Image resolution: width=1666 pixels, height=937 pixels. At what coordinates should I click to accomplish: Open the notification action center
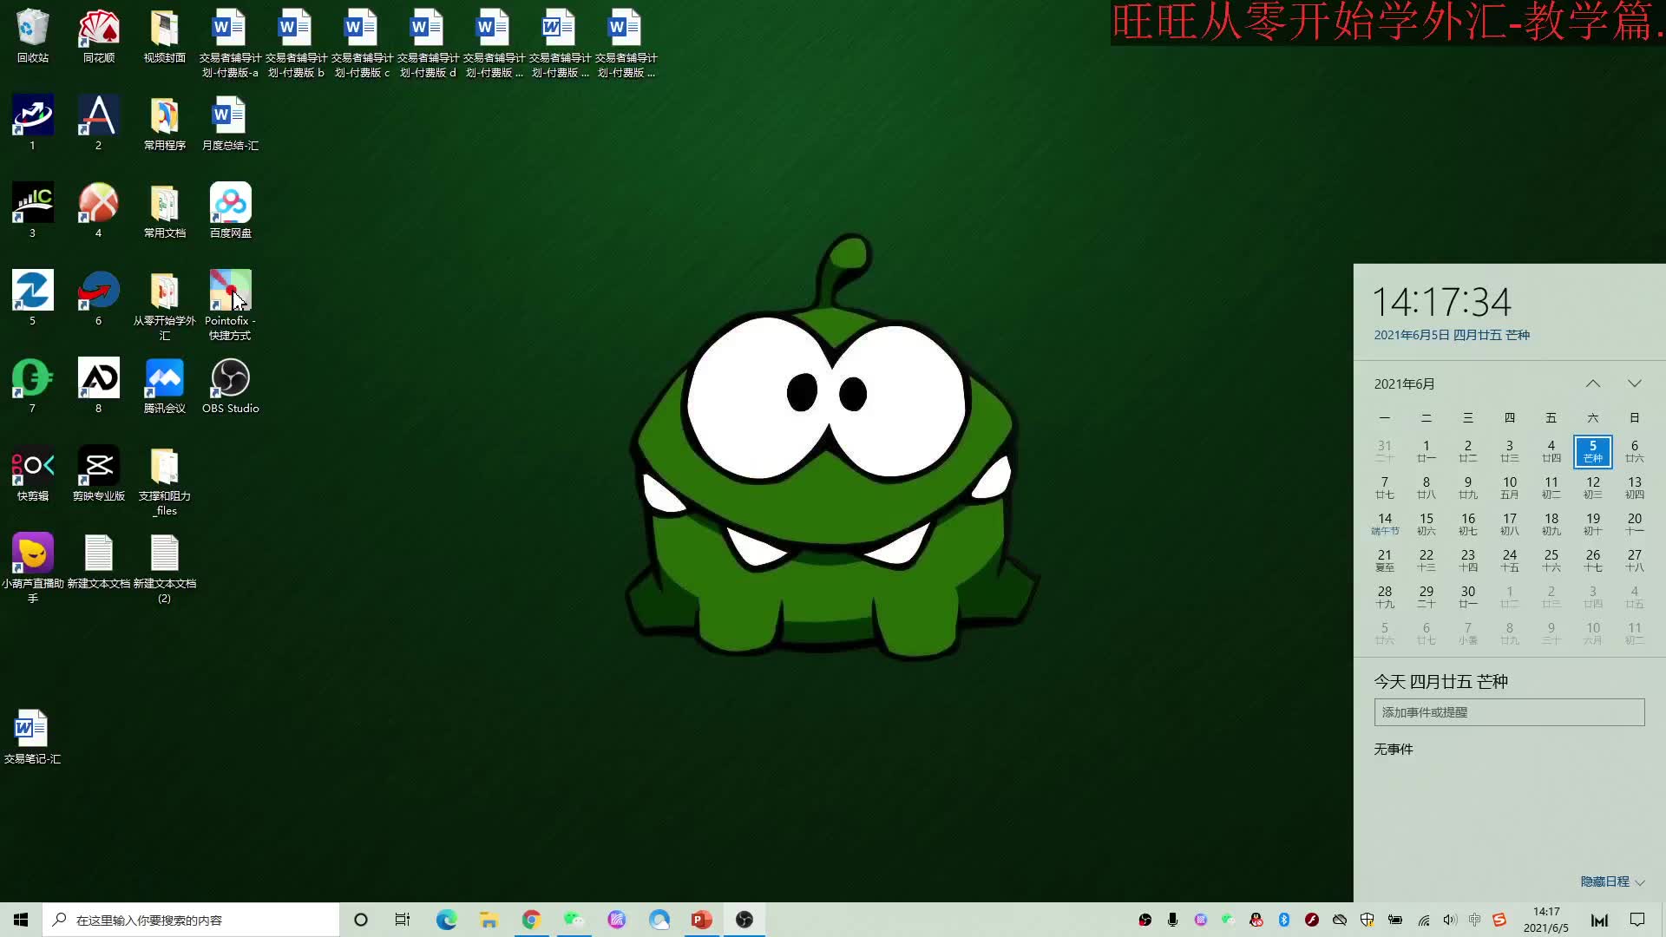1637,920
